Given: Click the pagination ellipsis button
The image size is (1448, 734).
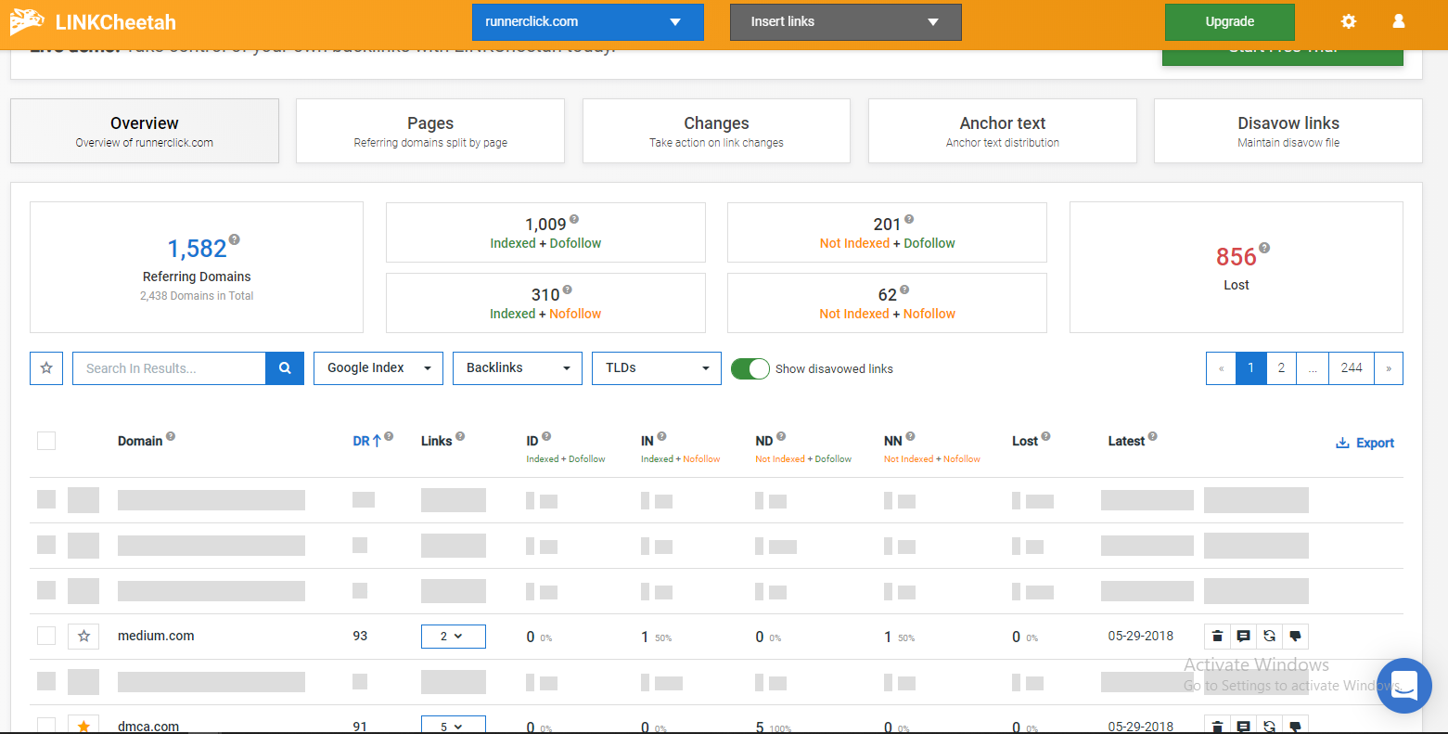Looking at the screenshot, I should point(1313,368).
